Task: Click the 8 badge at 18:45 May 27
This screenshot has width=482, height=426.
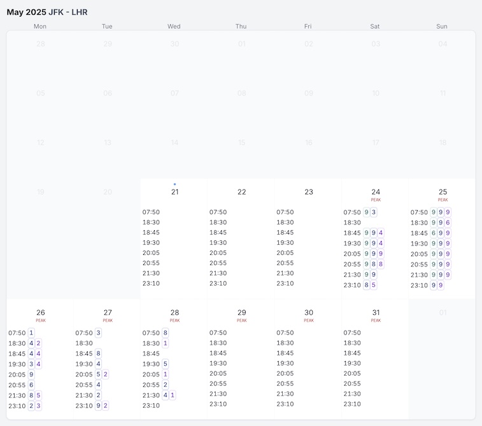Action: pos(98,354)
